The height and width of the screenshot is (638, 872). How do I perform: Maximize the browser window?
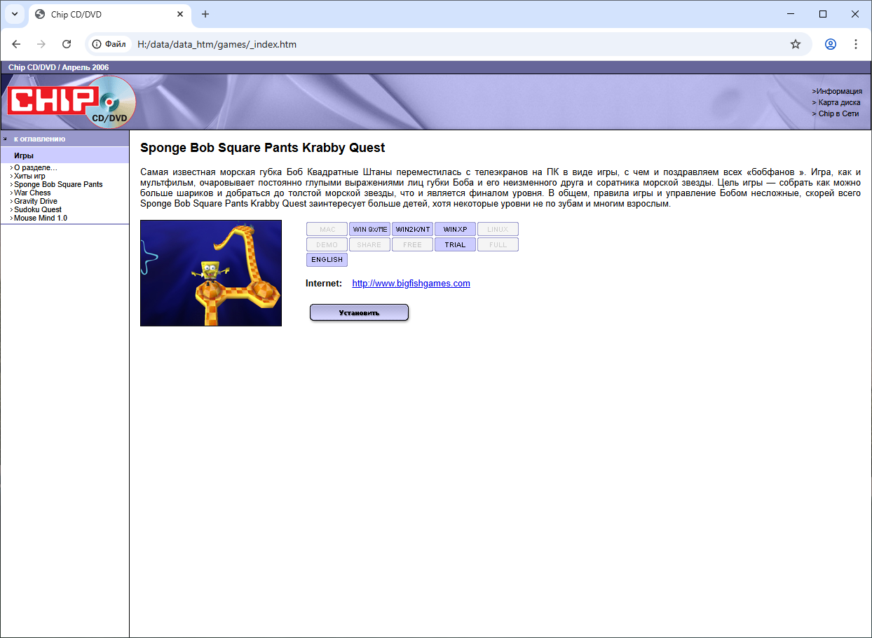tap(823, 14)
